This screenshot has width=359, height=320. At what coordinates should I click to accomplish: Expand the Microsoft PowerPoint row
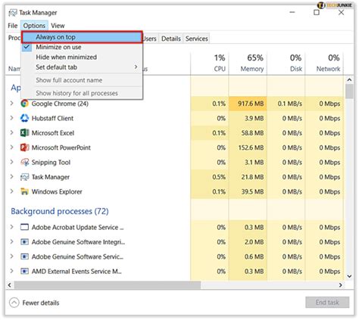point(11,148)
